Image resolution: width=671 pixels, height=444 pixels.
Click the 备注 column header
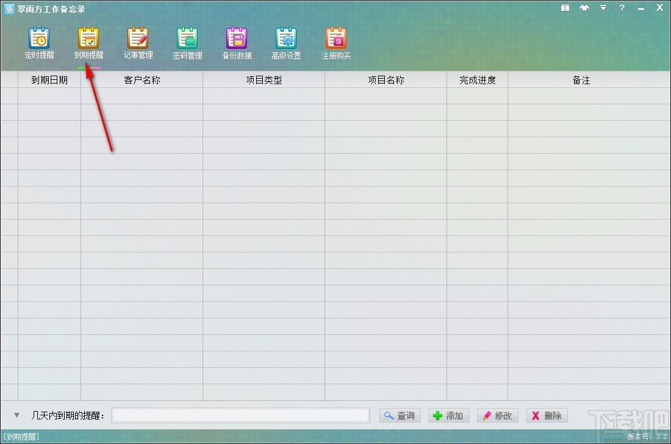(581, 80)
